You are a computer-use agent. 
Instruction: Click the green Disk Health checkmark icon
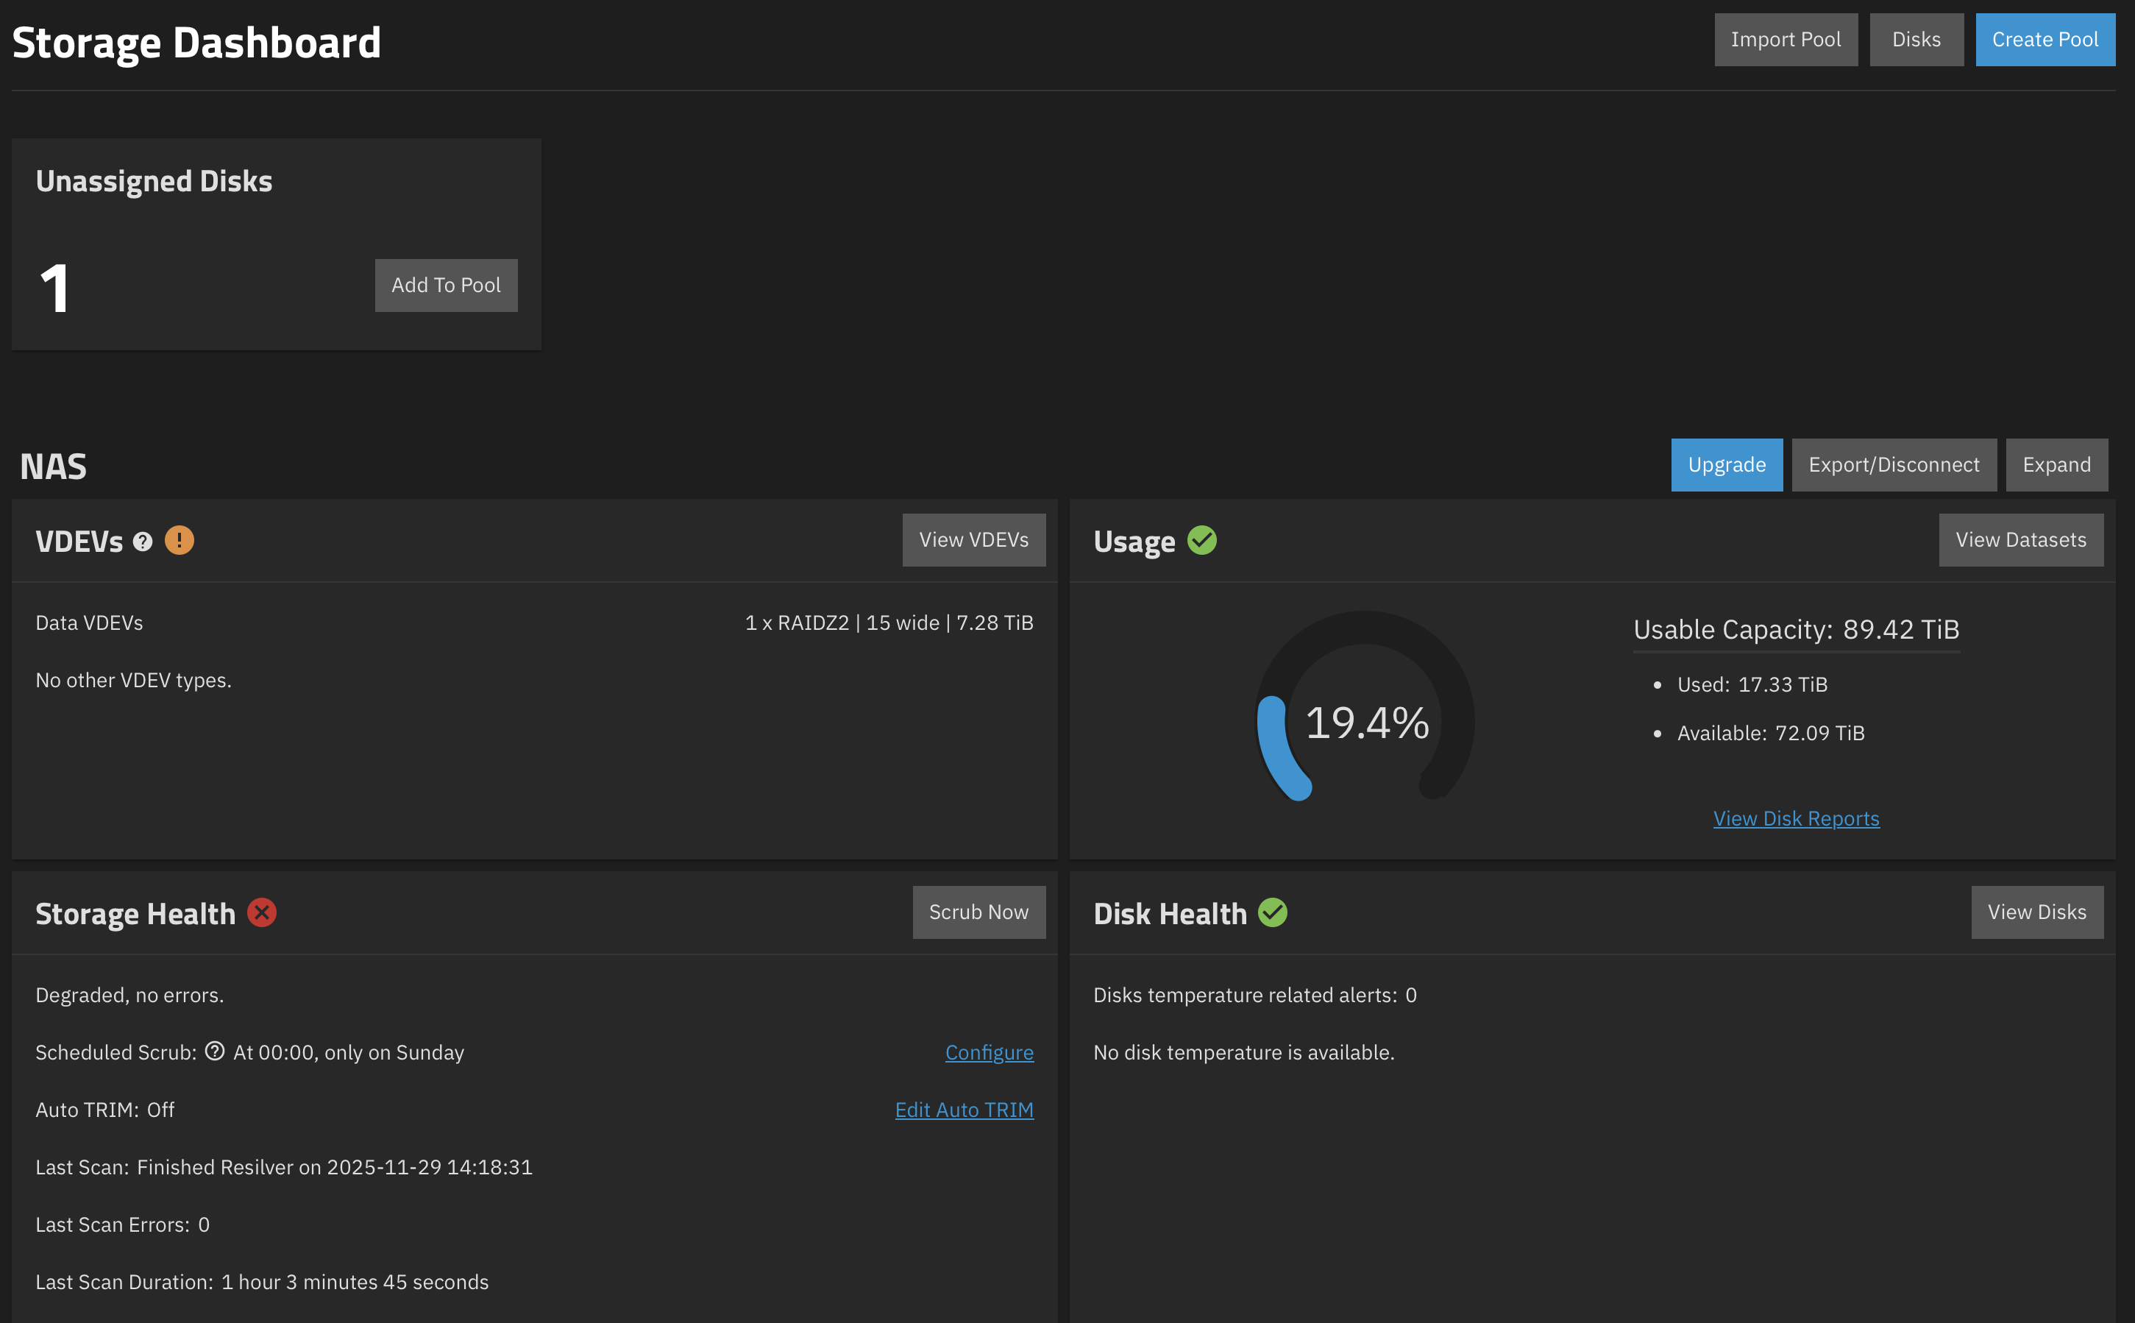point(1272,912)
